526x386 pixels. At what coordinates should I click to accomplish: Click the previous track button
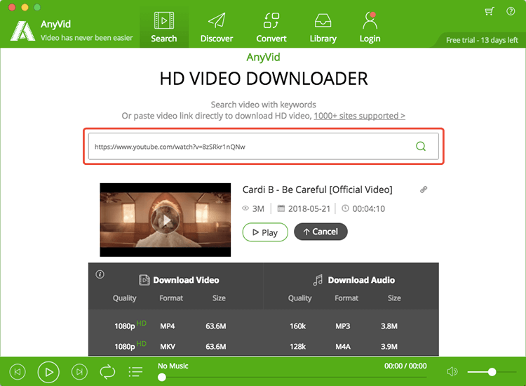18,372
